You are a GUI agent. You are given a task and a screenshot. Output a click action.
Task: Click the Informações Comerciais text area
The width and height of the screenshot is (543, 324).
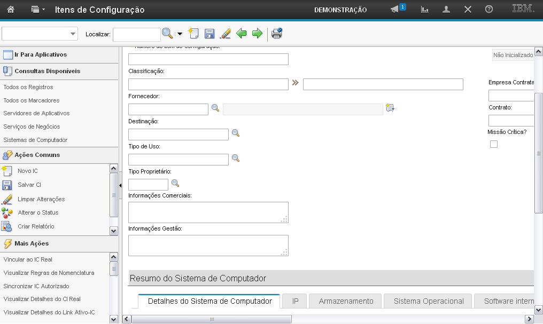[x=208, y=212]
